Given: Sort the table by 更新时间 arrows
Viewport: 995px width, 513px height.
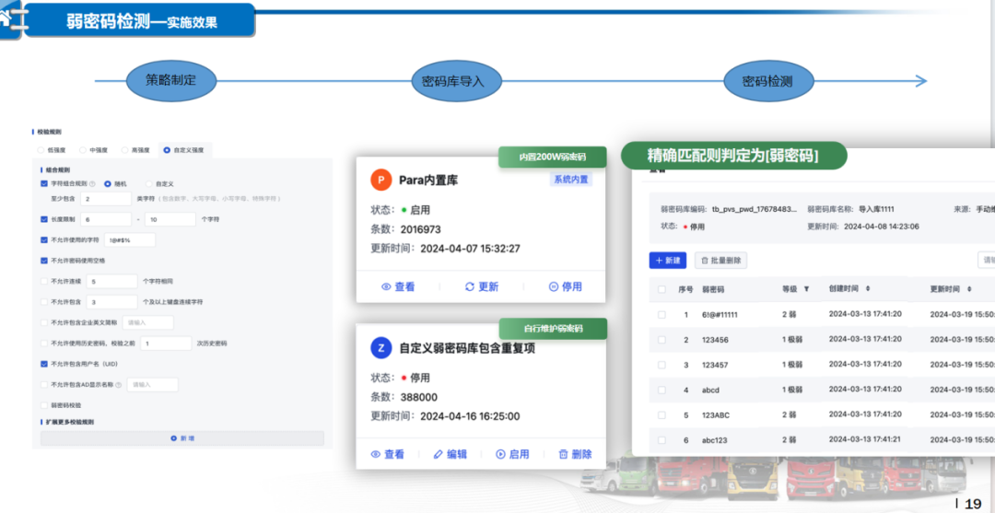Looking at the screenshot, I should tap(969, 288).
